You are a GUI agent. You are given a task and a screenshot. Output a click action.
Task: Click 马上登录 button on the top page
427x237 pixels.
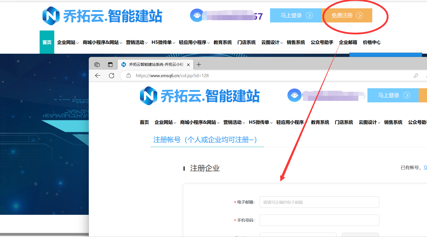(x=296, y=15)
